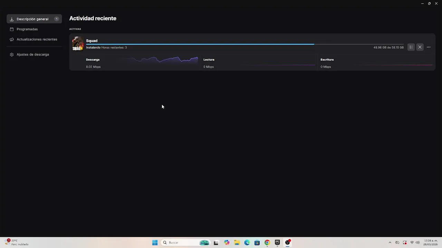Image resolution: width=442 pixels, height=248 pixels.
Task: Click the 8.02 Mbps download speed value
Action: coord(93,67)
